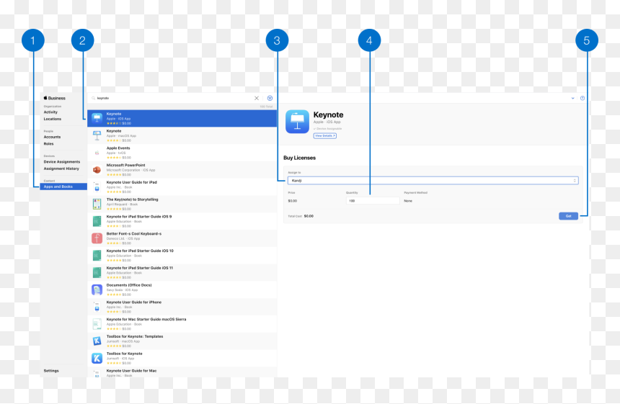Clear the keynote search text with X icon
Screen dimensions: 620x404
click(x=256, y=98)
